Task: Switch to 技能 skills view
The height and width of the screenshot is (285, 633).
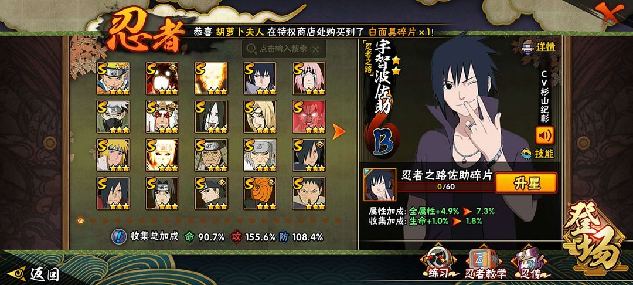Action: (x=537, y=154)
